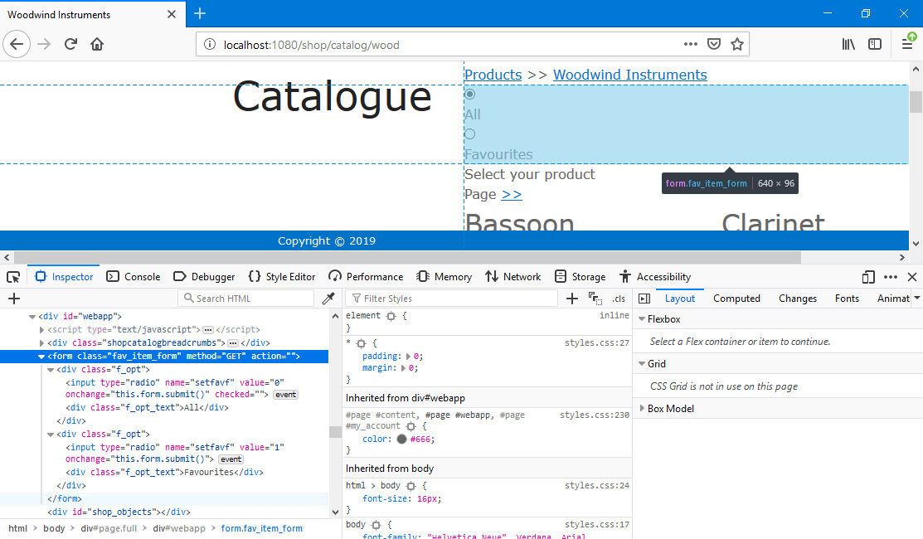923x539 pixels.
Task: Open the Debugger panel
Action: coord(204,277)
